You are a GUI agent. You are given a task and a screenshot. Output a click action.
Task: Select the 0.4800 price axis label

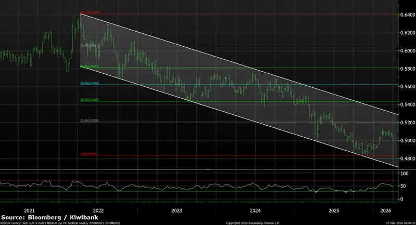point(406,158)
